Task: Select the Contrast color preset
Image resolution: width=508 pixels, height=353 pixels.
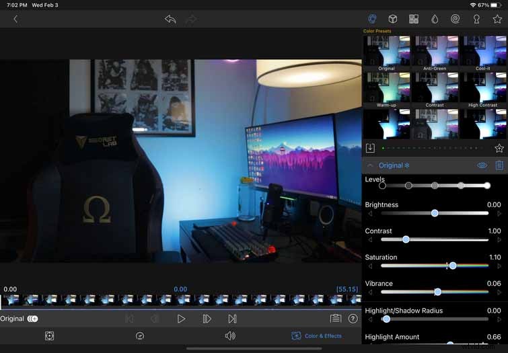Action: [435, 89]
